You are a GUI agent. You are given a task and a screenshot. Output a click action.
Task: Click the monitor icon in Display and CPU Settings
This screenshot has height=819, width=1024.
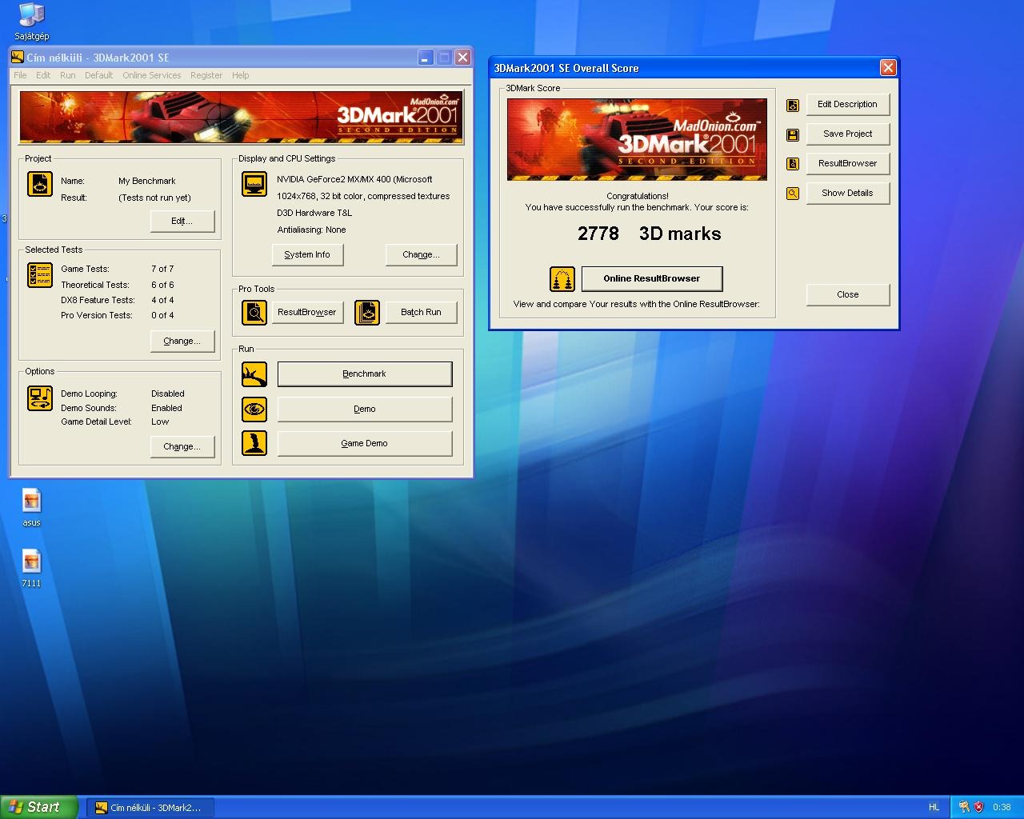click(254, 184)
